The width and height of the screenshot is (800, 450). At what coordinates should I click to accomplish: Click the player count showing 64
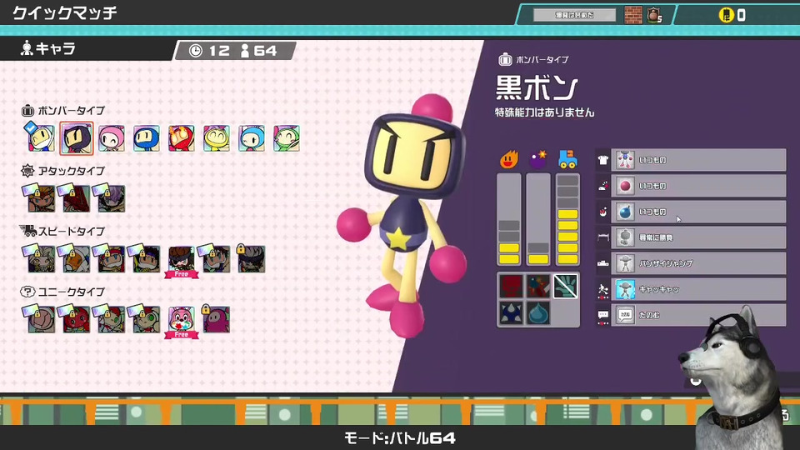pos(258,51)
